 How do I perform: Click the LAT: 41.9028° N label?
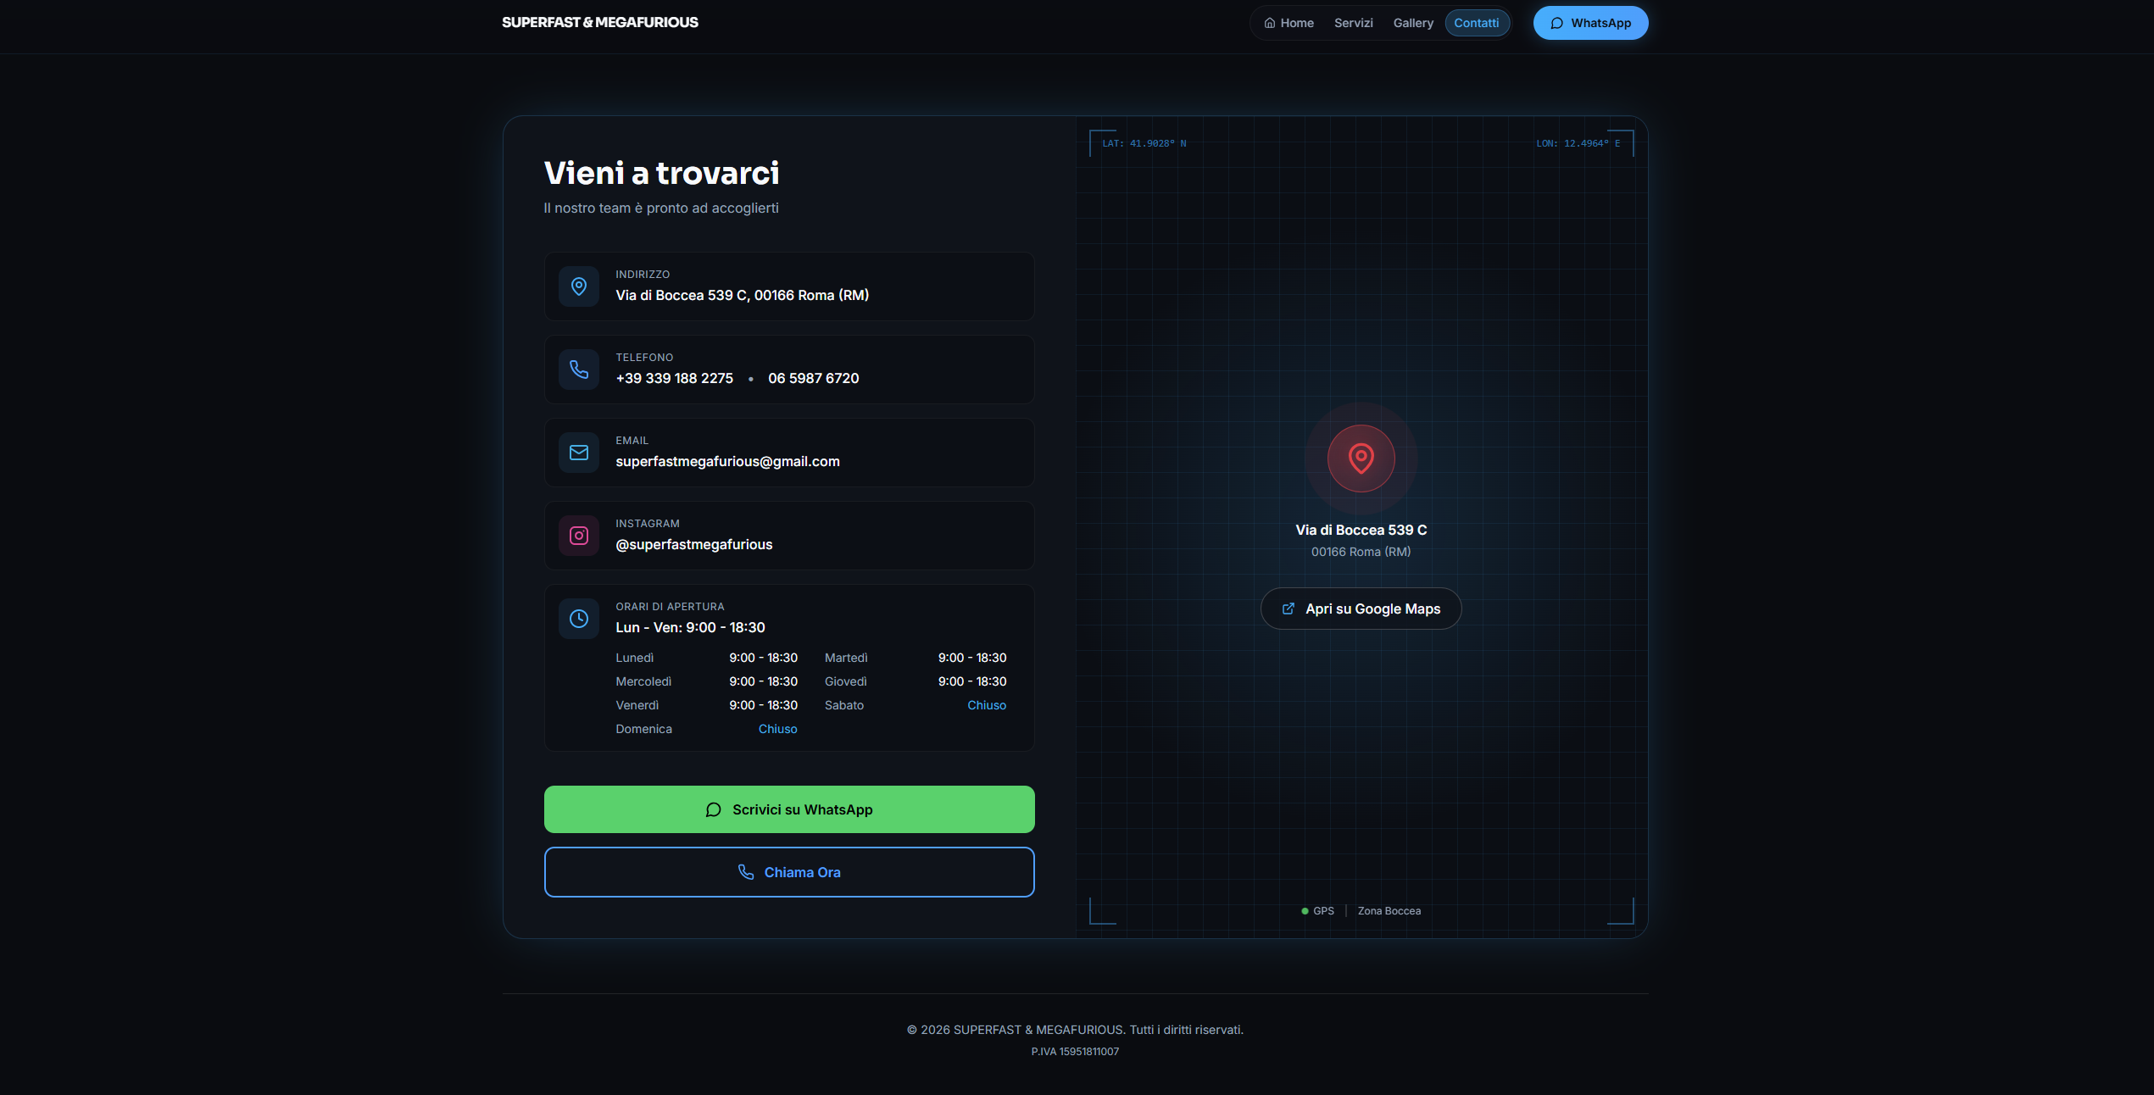[1144, 143]
